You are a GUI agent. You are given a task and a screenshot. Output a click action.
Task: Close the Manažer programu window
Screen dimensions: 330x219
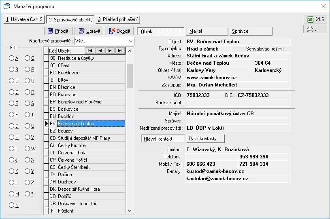pyautogui.click(x=324, y=6)
